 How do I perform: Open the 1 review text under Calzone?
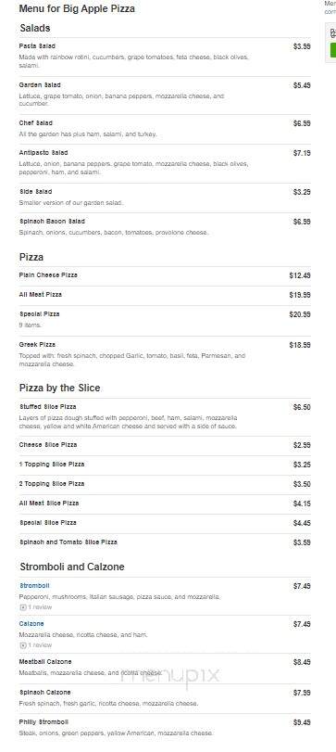pos(40,645)
